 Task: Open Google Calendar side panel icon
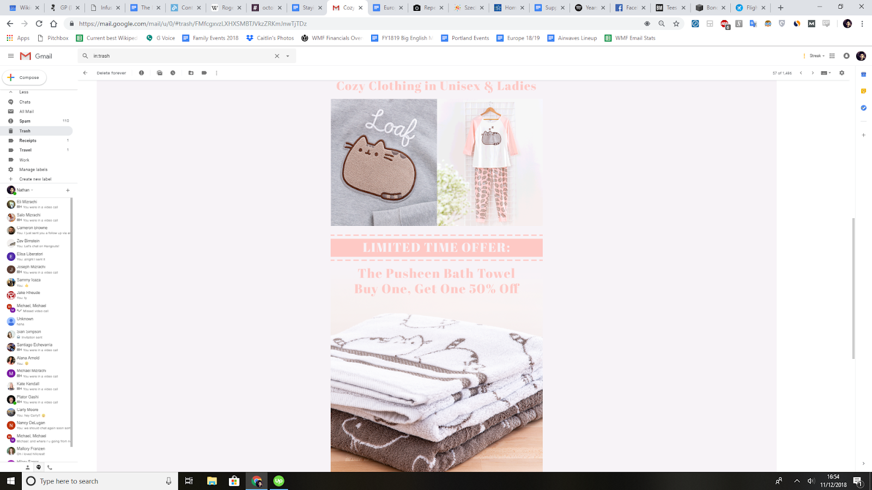[864, 74]
